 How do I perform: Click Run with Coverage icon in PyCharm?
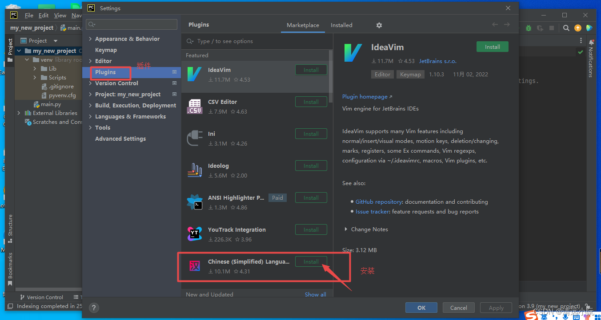coord(540,28)
